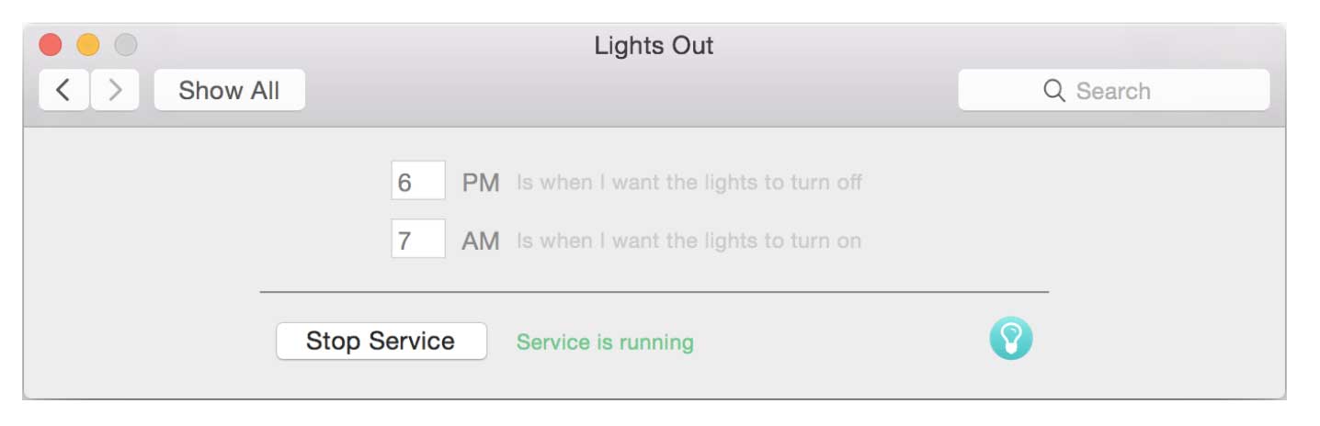Click the green 'Service is running' status
This screenshot has height=426, width=1320.
coord(605,342)
